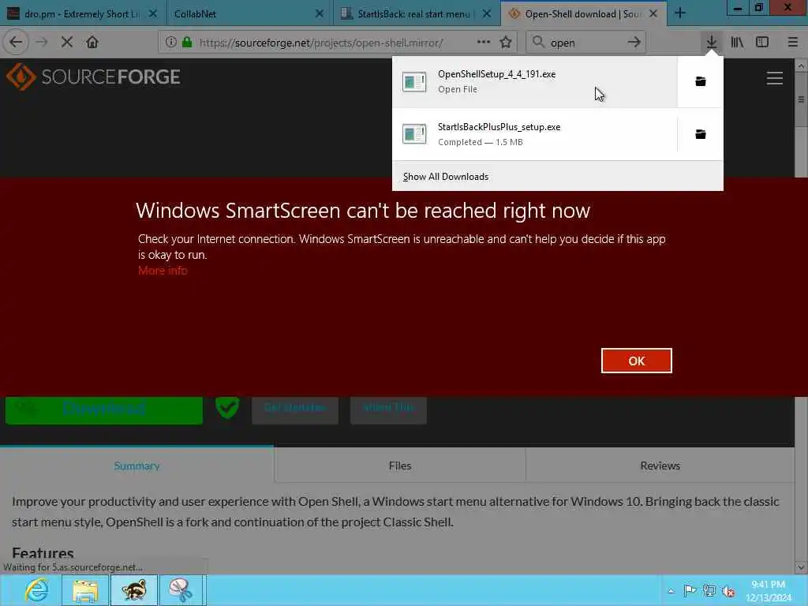This screenshot has width=808, height=606.
Task: Close the dro.pm browser tab
Action: (152, 14)
